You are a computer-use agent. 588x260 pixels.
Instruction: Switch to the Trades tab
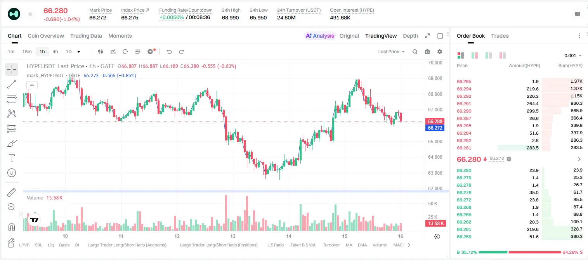tap(500, 36)
